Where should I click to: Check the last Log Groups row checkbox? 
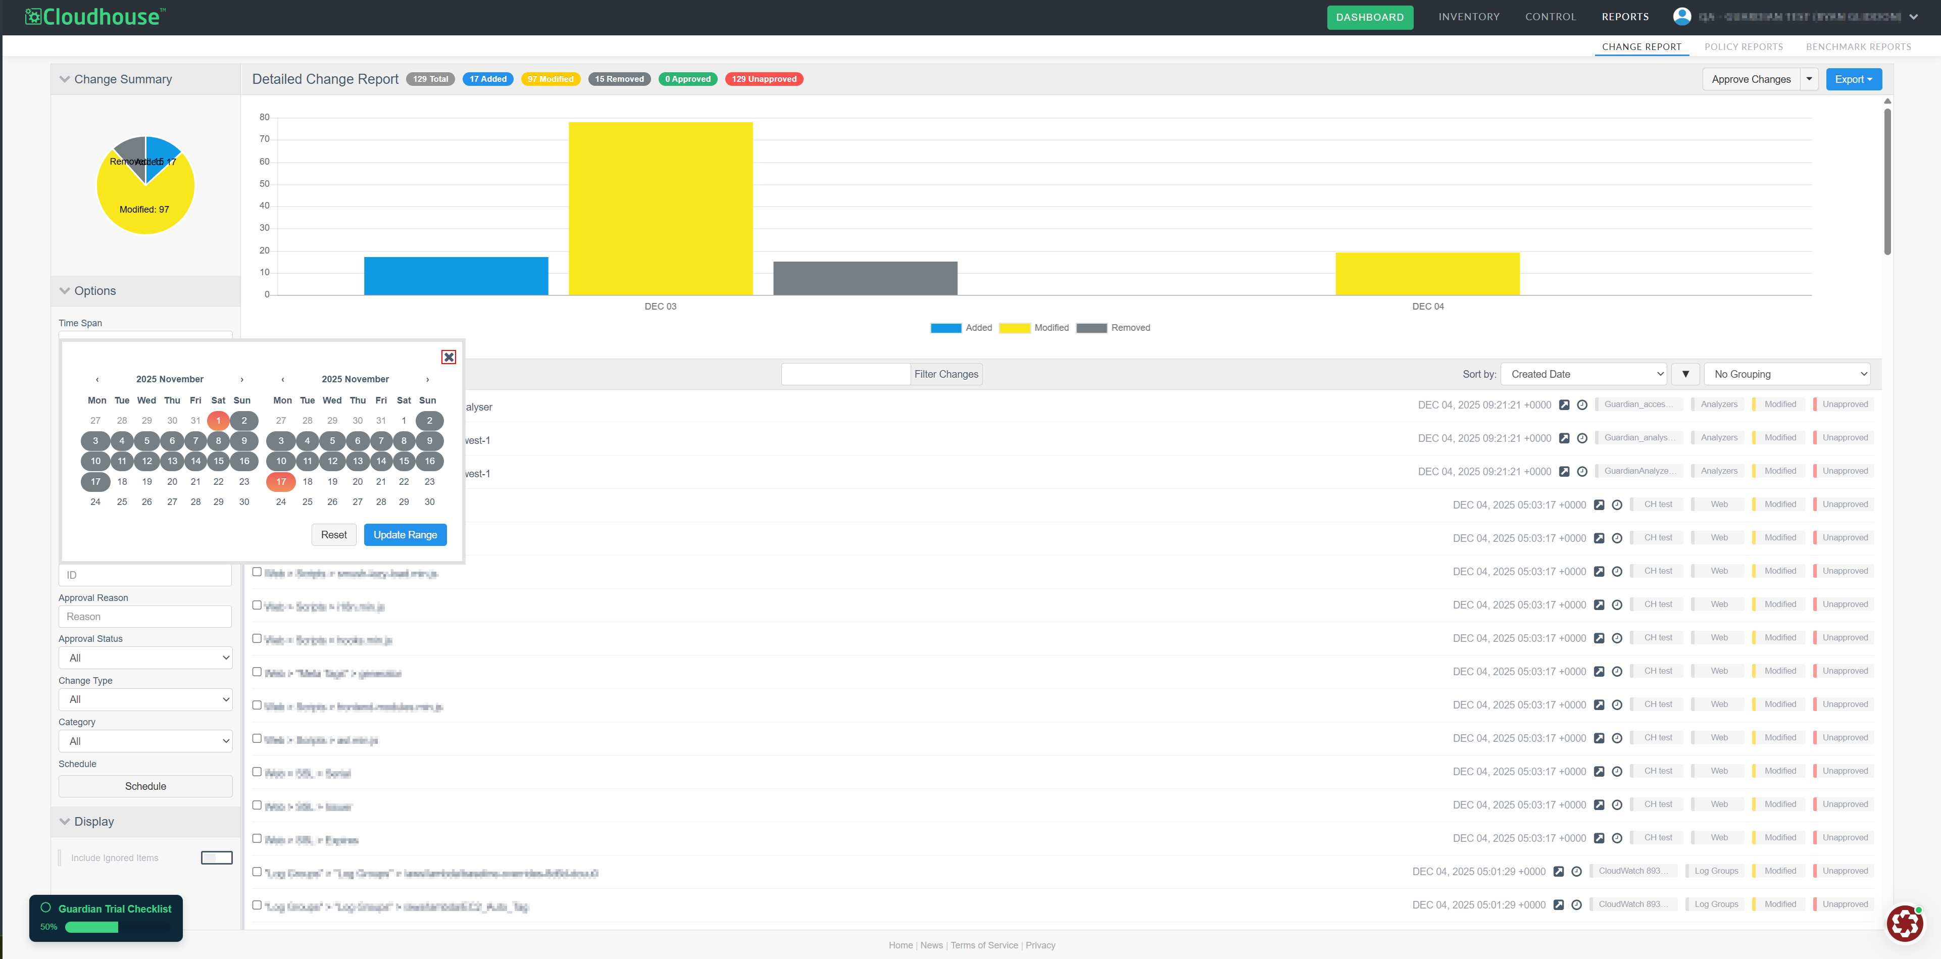coord(257,905)
